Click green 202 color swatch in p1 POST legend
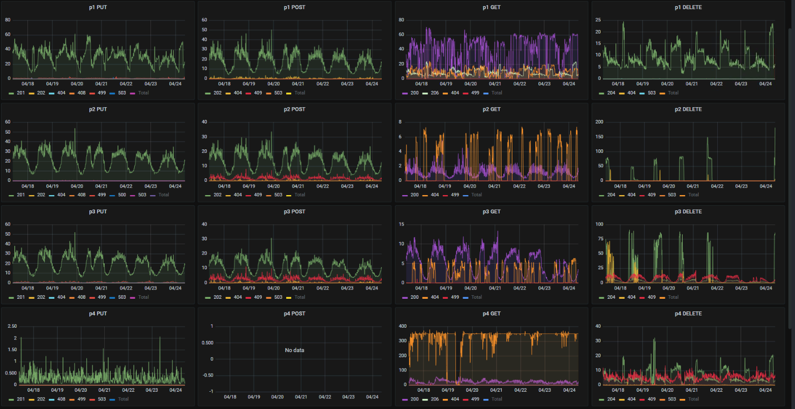 [208, 93]
